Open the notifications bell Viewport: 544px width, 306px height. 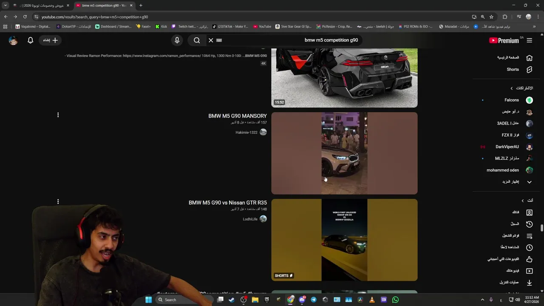point(30,40)
